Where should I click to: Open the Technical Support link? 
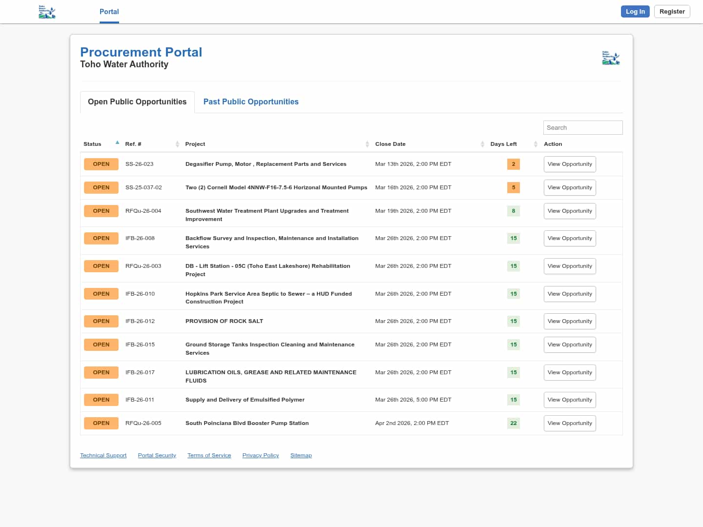[x=103, y=456]
